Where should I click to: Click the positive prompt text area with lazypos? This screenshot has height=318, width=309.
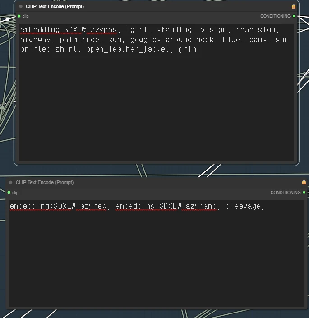157,92
